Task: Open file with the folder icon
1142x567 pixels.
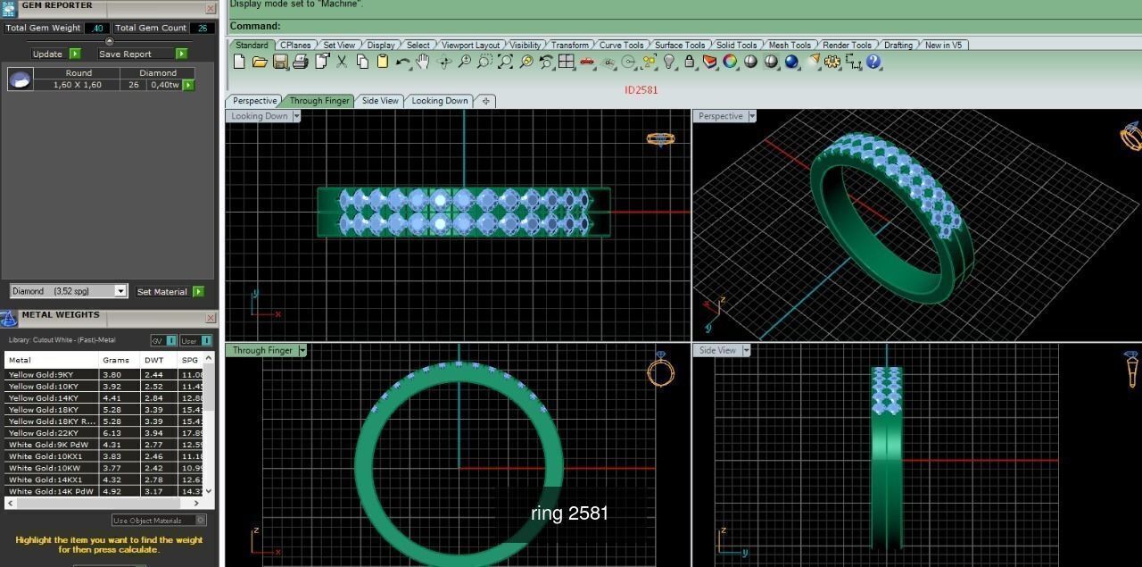Action: (x=260, y=62)
